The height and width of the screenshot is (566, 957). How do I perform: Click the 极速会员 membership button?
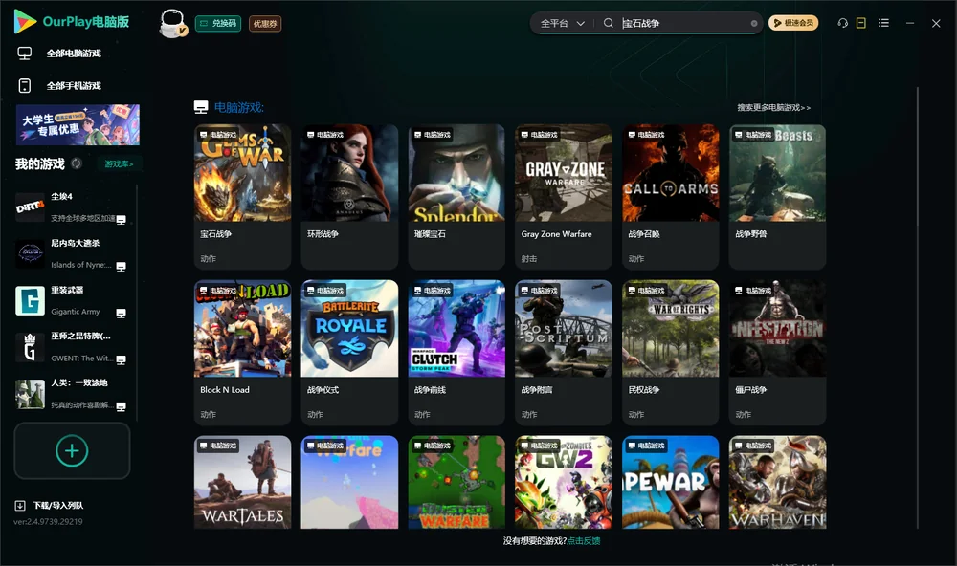pos(793,23)
